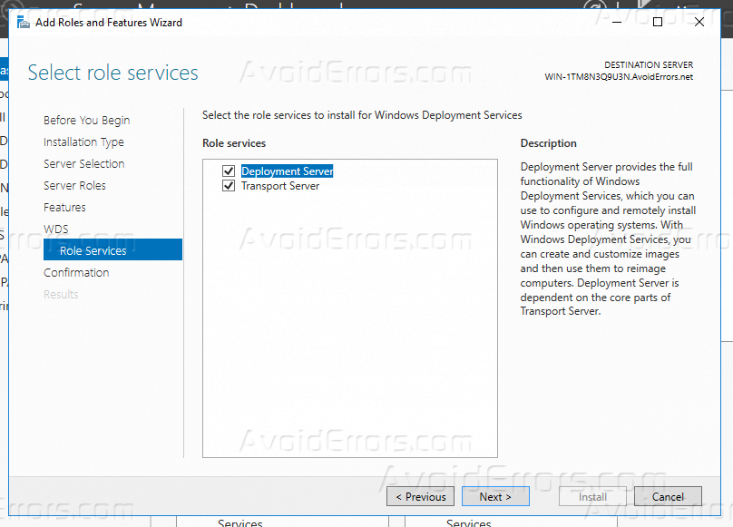Image resolution: width=733 pixels, height=527 pixels.
Task: Click the greyed-out Results step
Action: tap(61, 295)
